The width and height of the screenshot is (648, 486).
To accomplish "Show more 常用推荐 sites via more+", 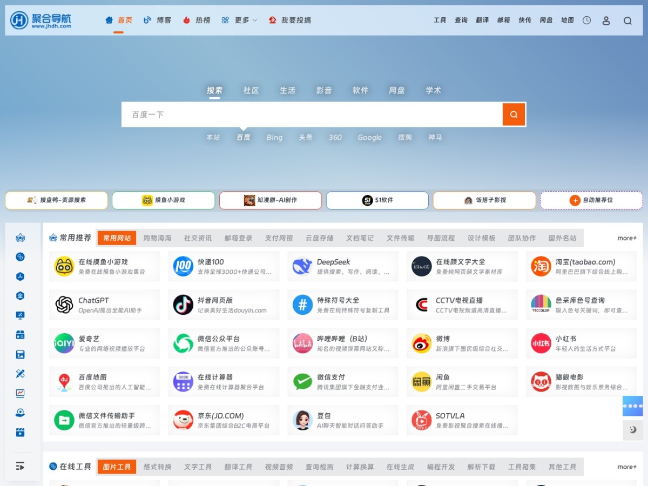I will click(x=627, y=238).
